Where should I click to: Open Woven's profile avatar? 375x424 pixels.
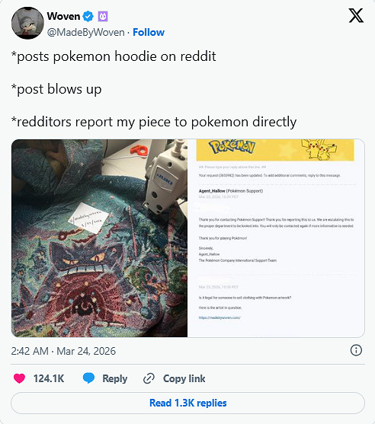(x=27, y=23)
